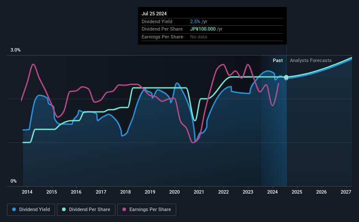Select the Past region label
Viewport: 359px width, 222px height.
click(x=278, y=60)
